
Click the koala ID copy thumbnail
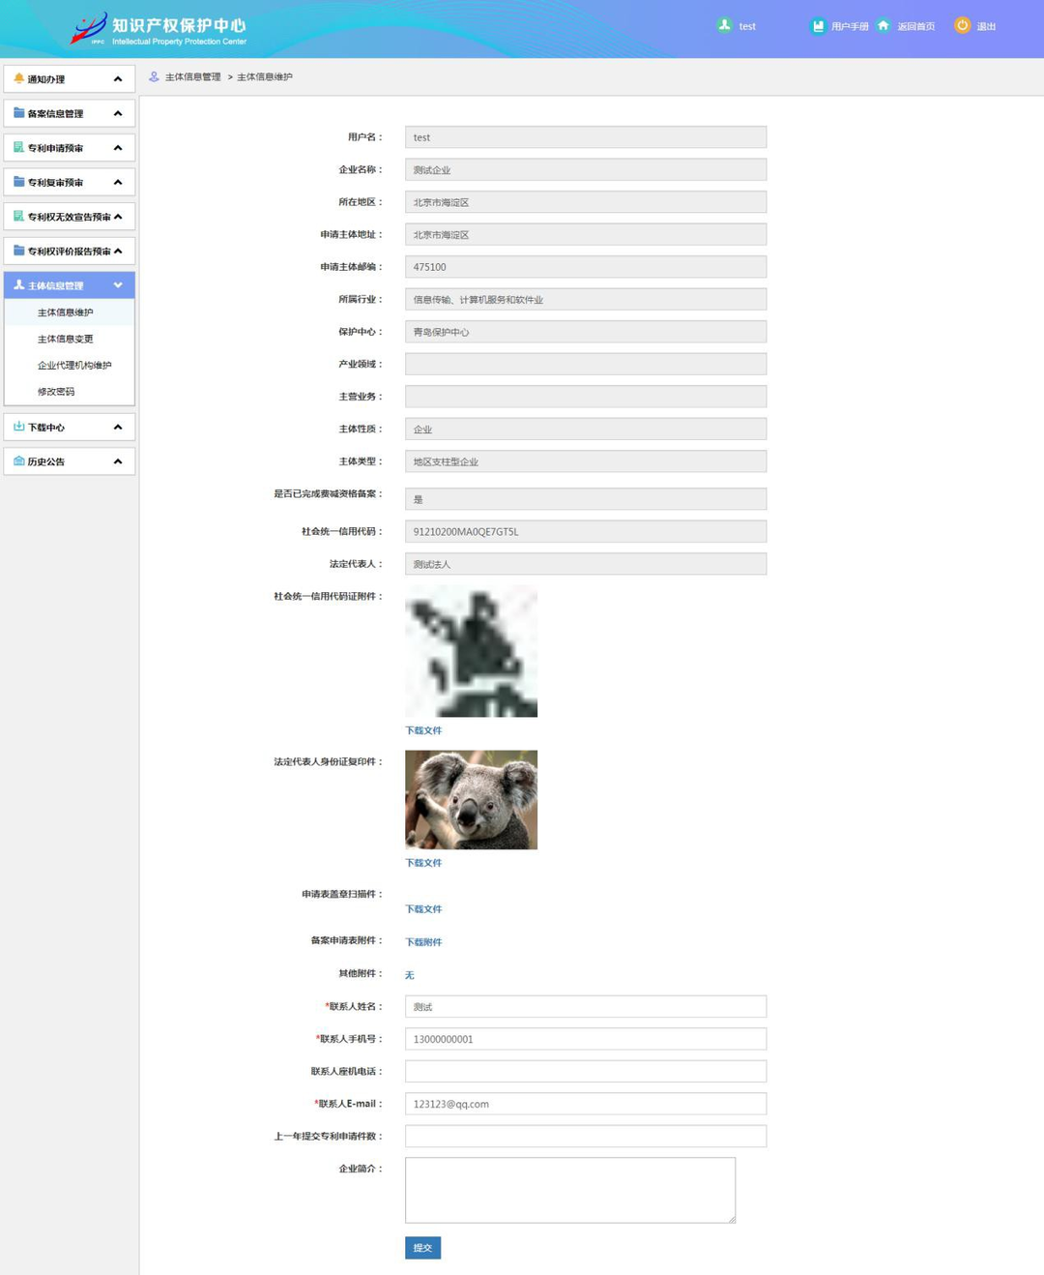pos(471,800)
